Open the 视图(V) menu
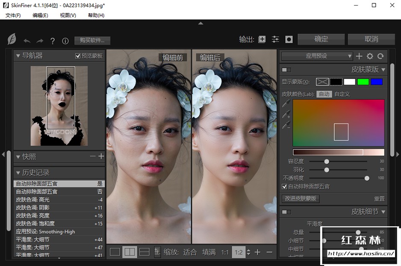The height and width of the screenshot is (266, 401). coord(68,15)
